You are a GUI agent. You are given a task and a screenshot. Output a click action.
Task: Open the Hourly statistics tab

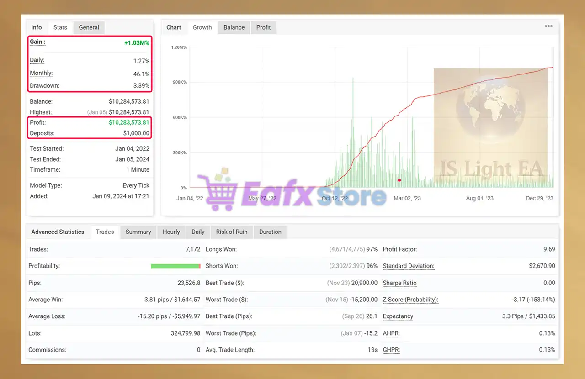[x=171, y=232]
